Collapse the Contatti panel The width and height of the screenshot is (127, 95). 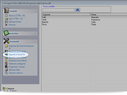coord(35,11)
